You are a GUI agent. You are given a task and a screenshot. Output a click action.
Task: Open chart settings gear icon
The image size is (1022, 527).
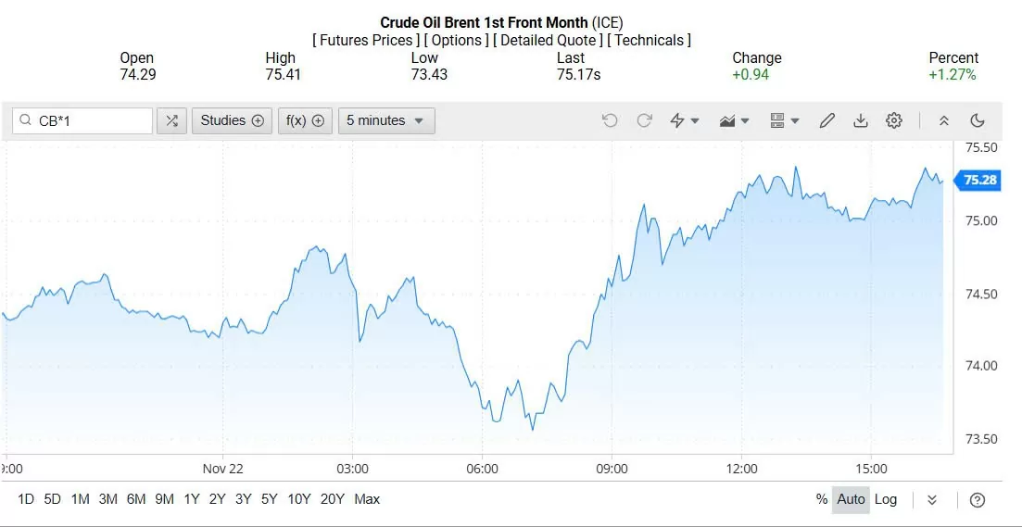tap(894, 120)
